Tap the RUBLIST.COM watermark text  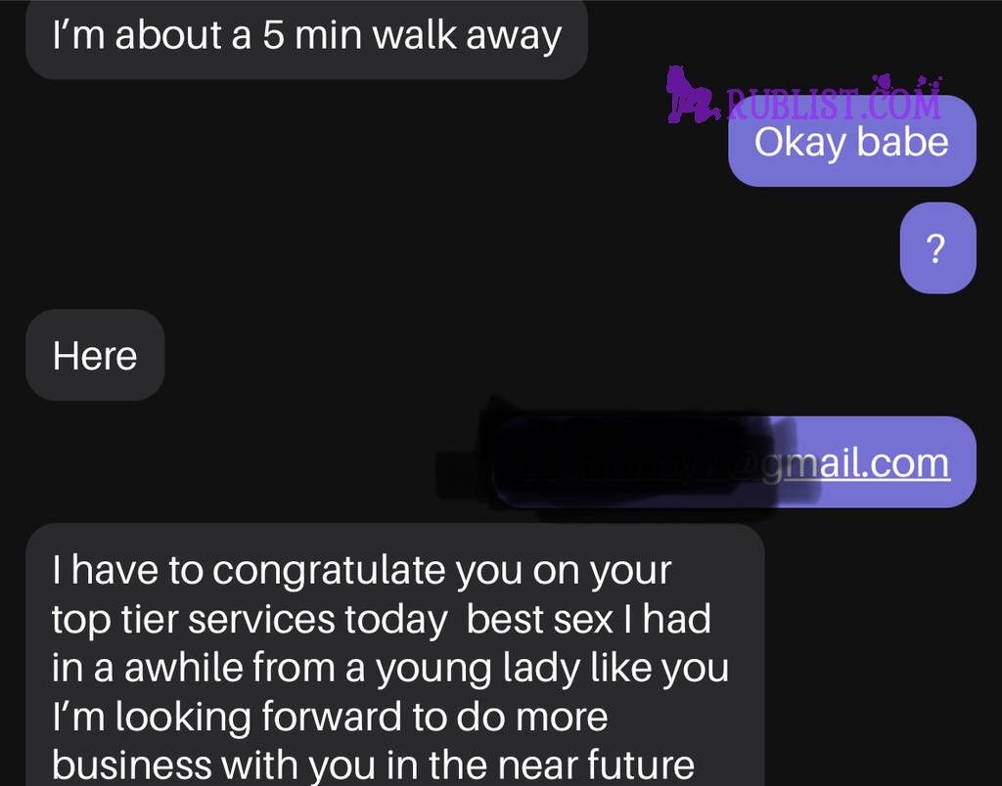(x=834, y=104)
